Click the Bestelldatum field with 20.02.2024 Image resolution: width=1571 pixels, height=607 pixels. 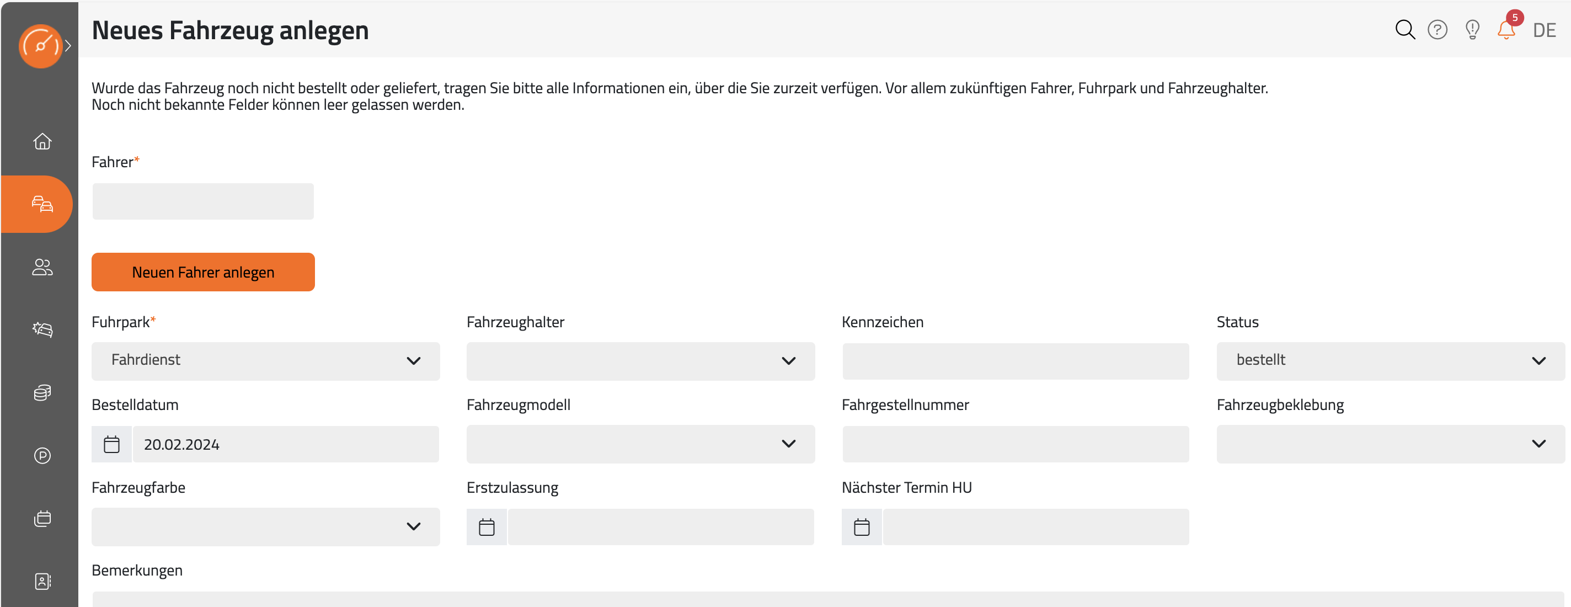[x=285, y=444]
